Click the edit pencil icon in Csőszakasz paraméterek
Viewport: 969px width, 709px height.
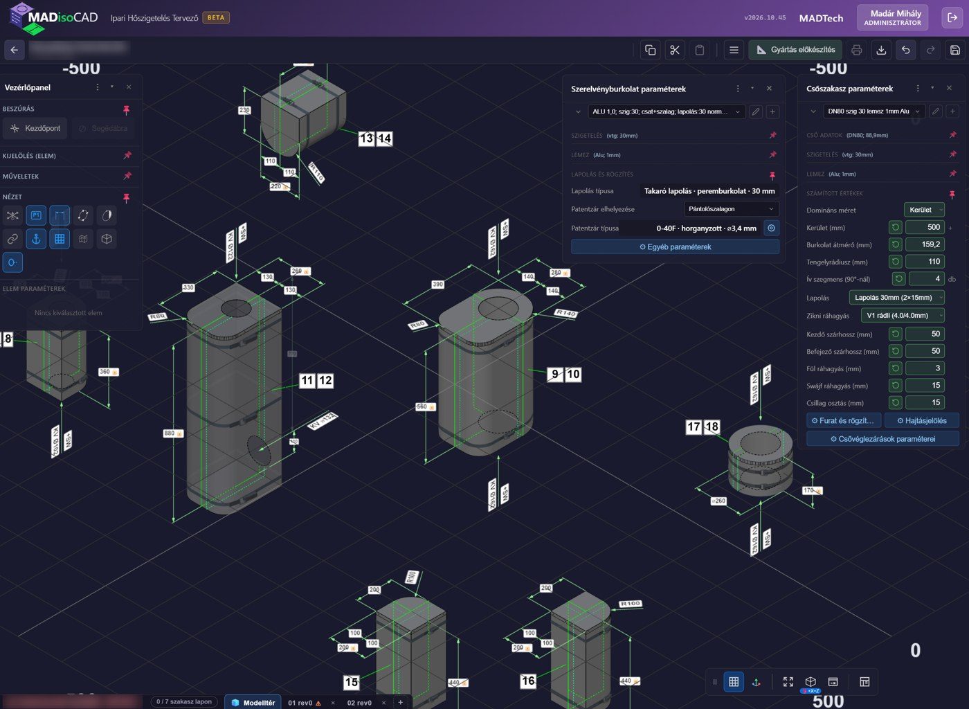point(936,111)
